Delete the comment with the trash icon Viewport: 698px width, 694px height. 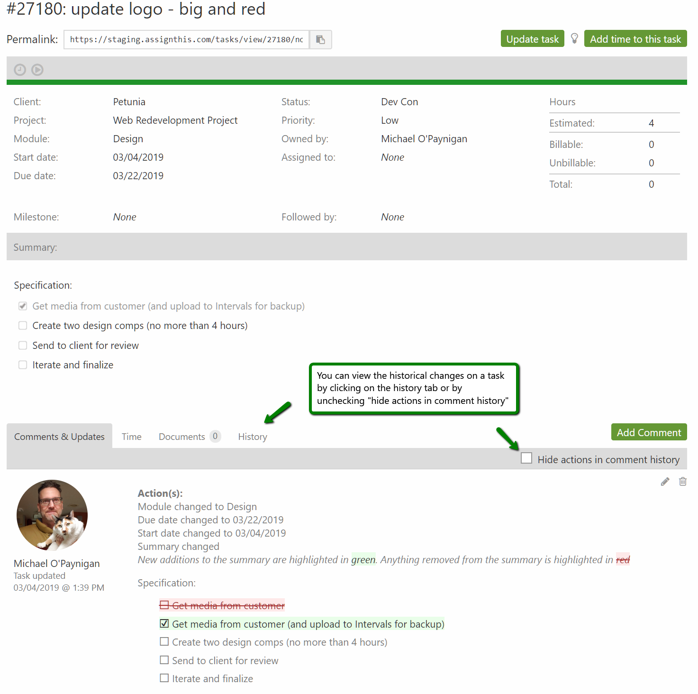(682, 482)
